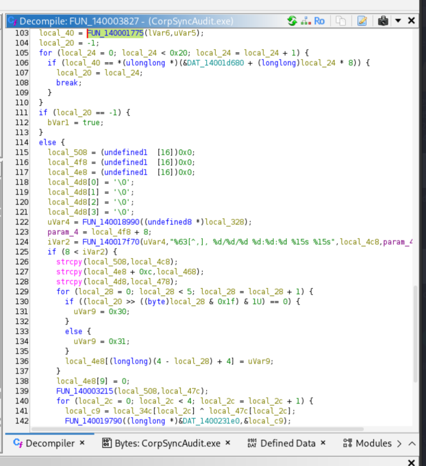Click bVar1 = true on line 112
Viewport: 426px width, 466px height.
click(x=75, y=123)
